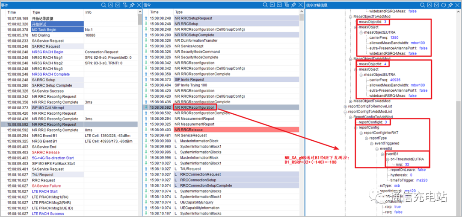Viewport: 462px width, 217px height.
Task: Collapse the ReportConfigToAddMod node
Action: point(351,117)
